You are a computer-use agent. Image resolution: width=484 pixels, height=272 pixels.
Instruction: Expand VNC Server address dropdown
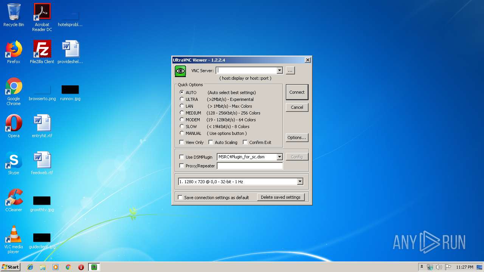click(279, 70)
